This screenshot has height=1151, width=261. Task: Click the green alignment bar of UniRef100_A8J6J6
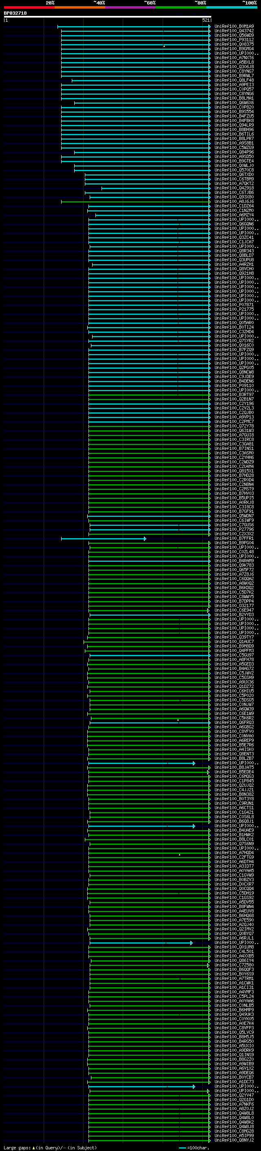pos(136,202)
